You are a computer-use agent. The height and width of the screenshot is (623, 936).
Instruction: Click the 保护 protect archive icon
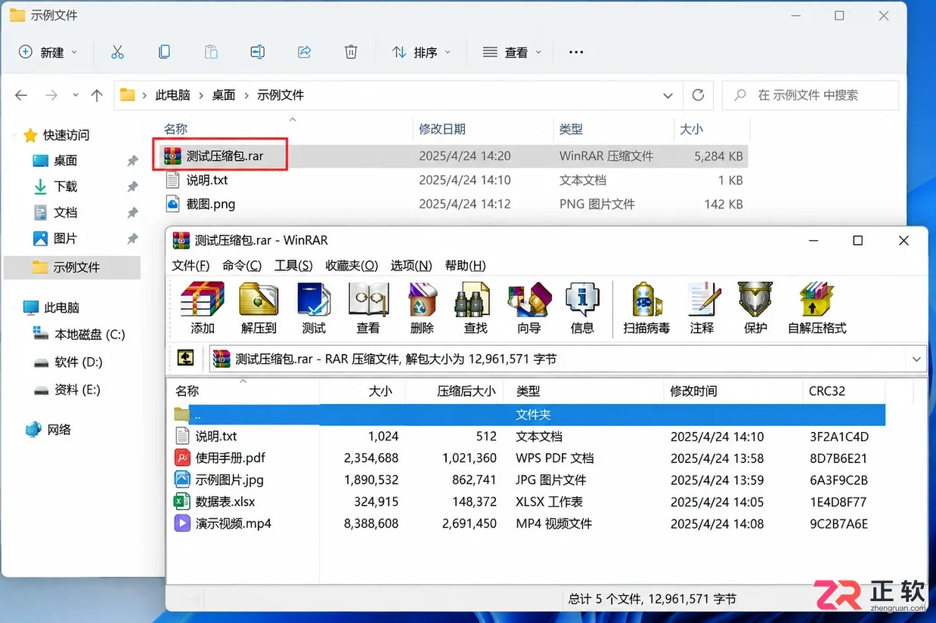coord(755,307)
